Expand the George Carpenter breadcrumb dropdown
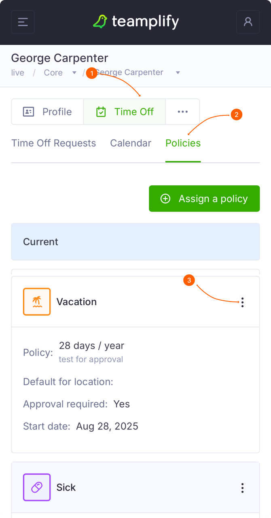This screenshot has width=271, height=518. [x=178, y=73]
